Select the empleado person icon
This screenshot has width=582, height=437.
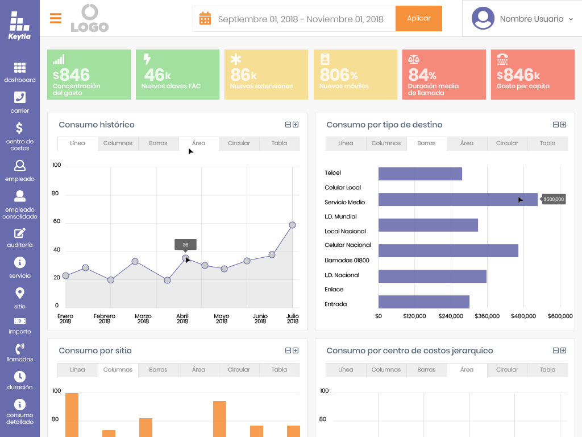[20, 166]
